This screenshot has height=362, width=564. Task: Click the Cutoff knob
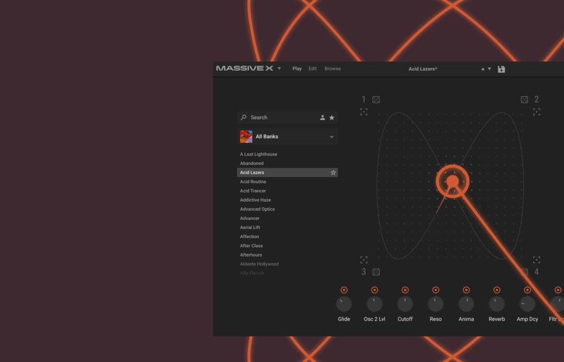click(405, 304)
